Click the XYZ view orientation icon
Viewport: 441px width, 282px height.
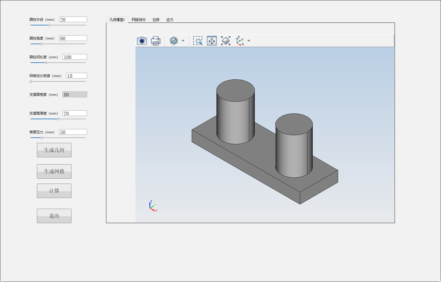click(x=240, y=41)
